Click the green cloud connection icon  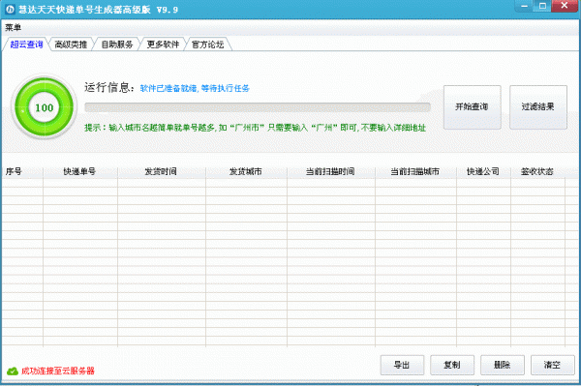point(13,371)
